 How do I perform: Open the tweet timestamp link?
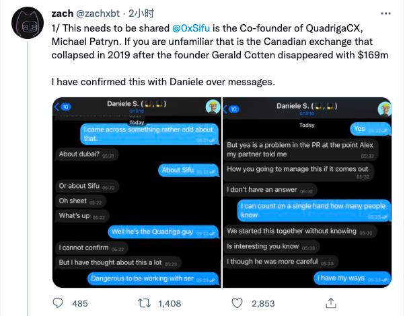(147, 13)
